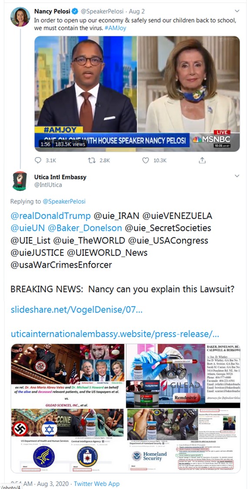Retweet the Nancy Pelosi tweet
This screenshot has width=251, height=489.
coord(92,160)
